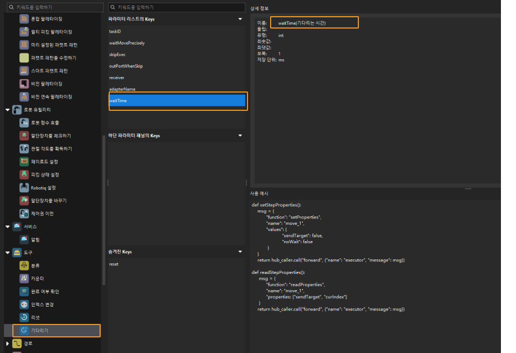Viewport: 516px width, 353px height.
Task: Click the 리셋 tool icon
Action: (x=24, y=317)
